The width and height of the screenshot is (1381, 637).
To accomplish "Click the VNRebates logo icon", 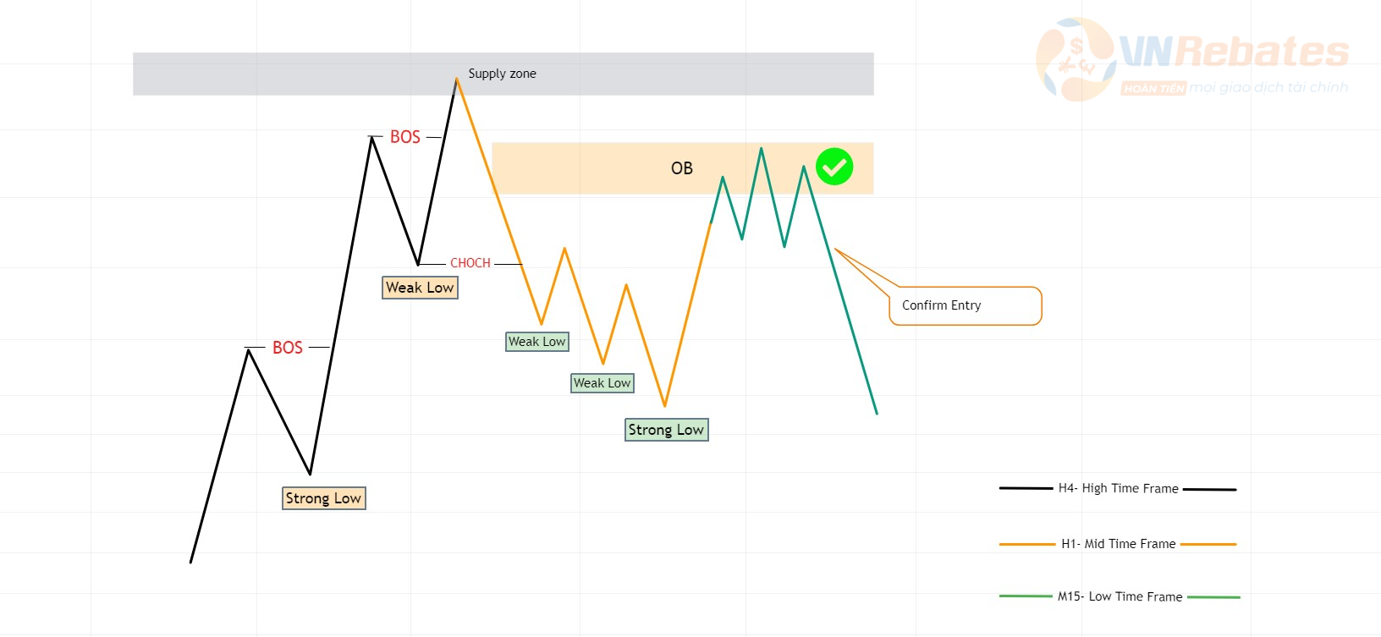I will click(1075, 59).
